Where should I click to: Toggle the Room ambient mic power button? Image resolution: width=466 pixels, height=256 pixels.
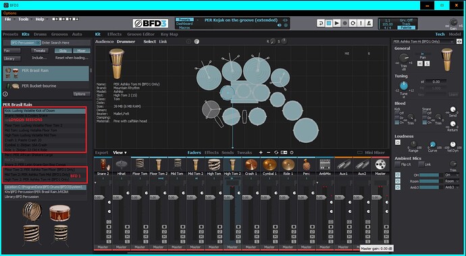tap(398, 181)
